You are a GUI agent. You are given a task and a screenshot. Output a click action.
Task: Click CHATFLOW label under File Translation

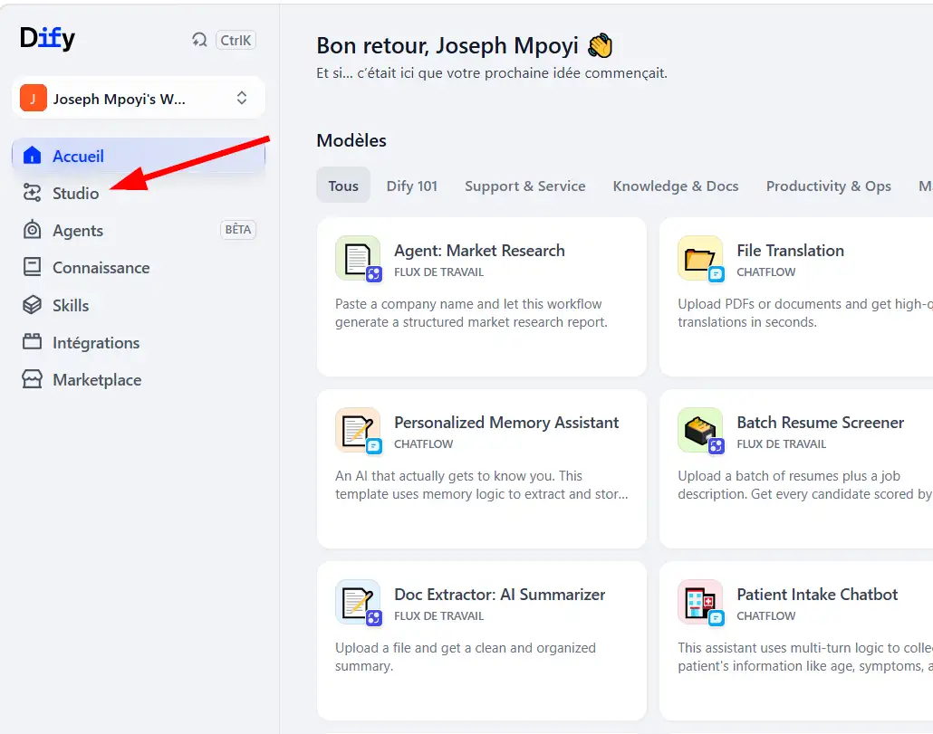(x=765, y=272)
